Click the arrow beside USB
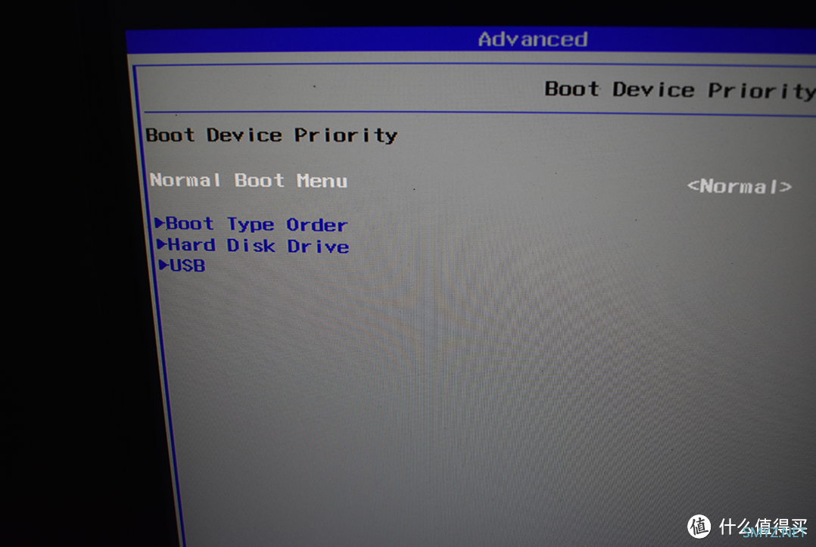 click(x=164, y=265)
